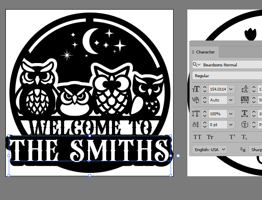Open the kerning Auto dropdown
The height and width of the screenshot is (200, 262).
pos(231,100)
